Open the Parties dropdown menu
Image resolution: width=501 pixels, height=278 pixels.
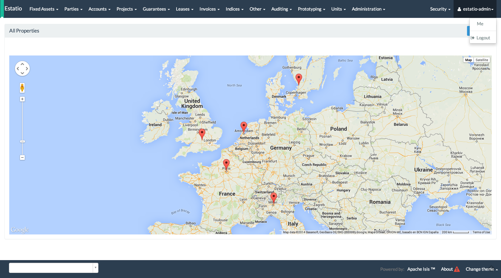[x=73, y=9]
